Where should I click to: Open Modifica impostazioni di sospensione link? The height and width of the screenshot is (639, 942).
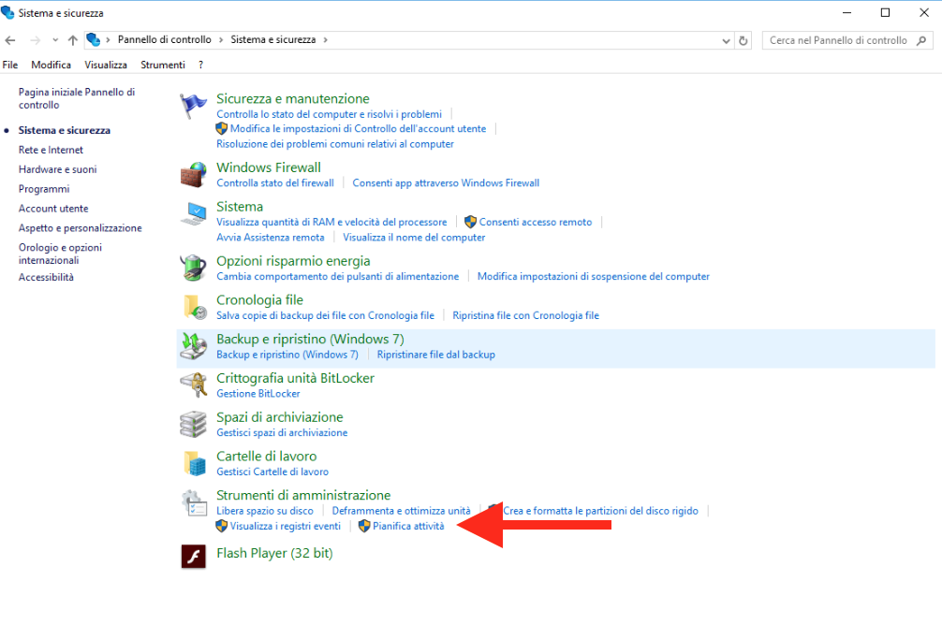coord(594,277)
